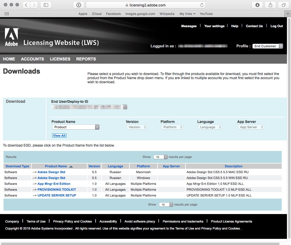Open Your settings link
291x245 pixels.
click(214, 26)
